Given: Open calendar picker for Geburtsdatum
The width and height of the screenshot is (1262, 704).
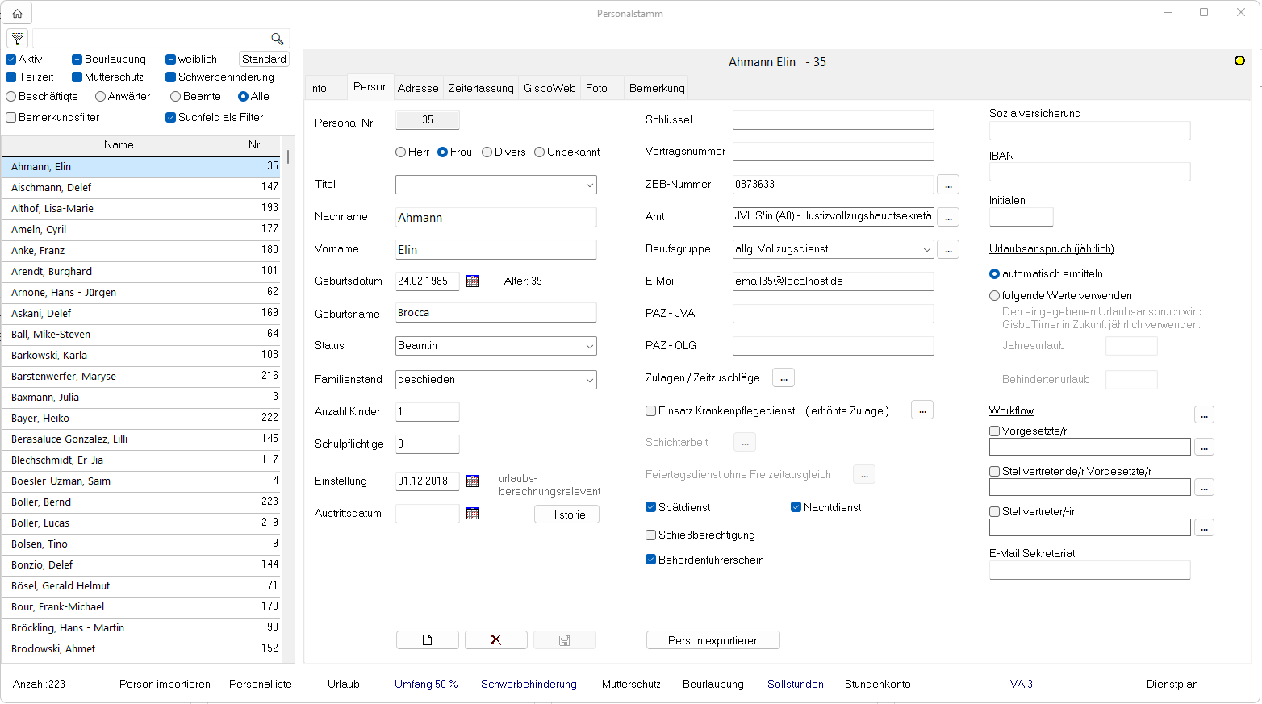Looking at the screenshot, I should [473, 281].
